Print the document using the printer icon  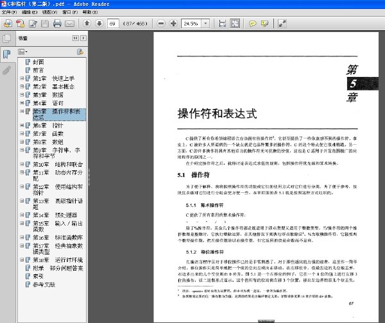(x=57, y=24)
